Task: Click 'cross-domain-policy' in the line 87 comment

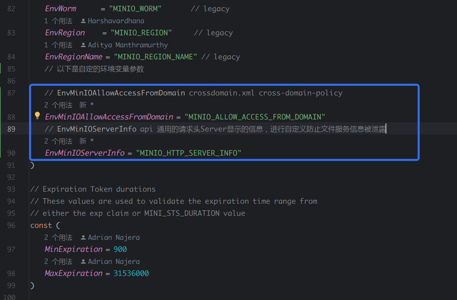Action: 300,93
